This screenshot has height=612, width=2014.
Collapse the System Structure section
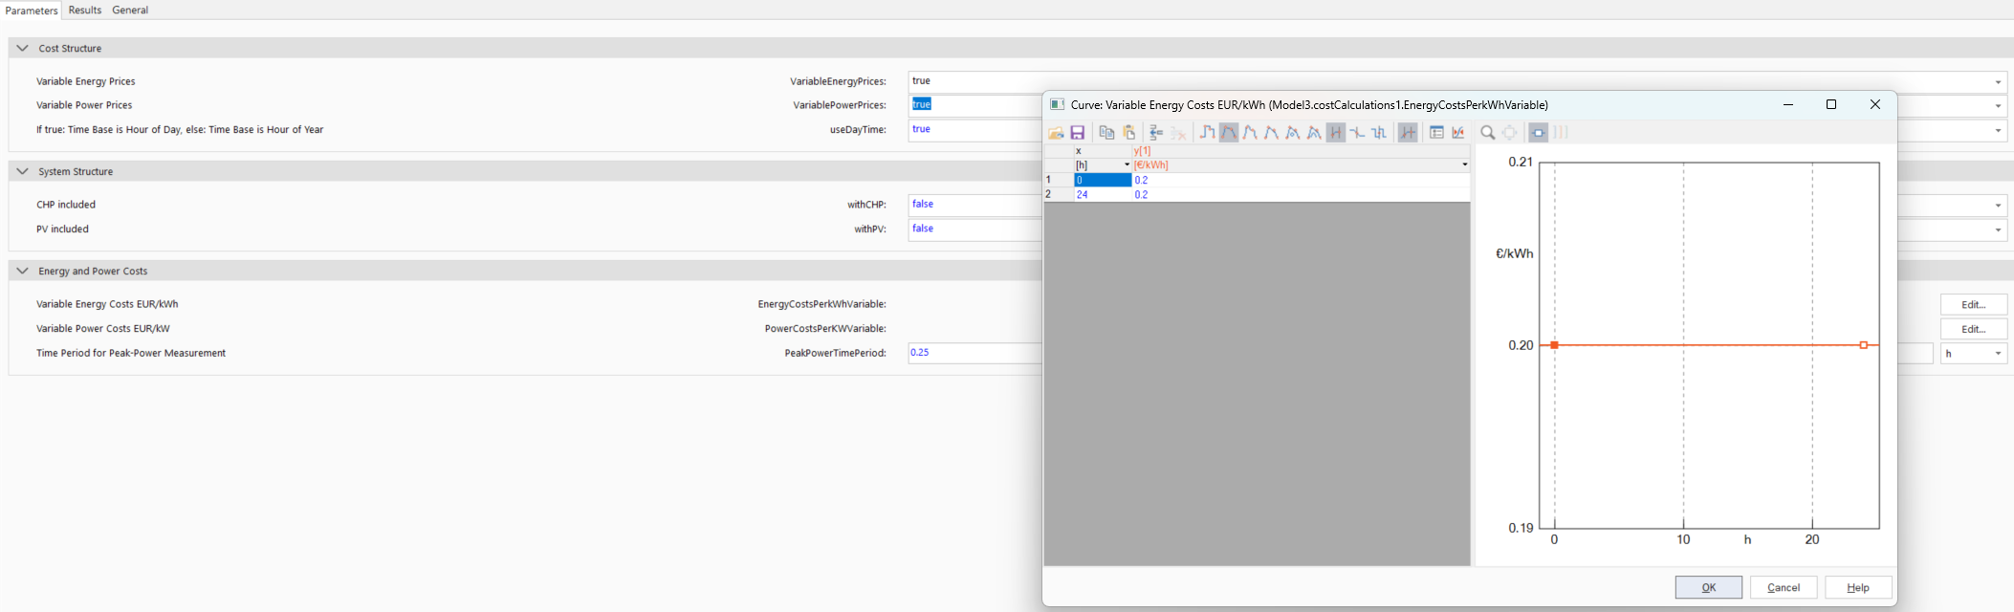coord(22,171)
